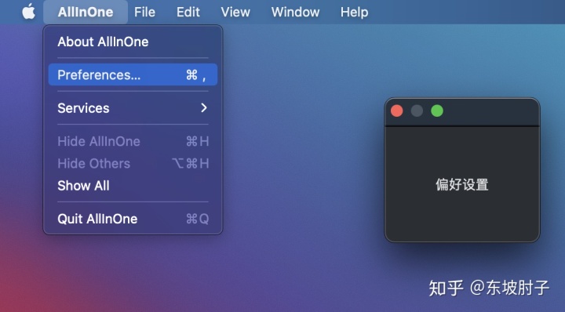Open the File menu
The height and width of the screenshot is (312, 565).
144,12
